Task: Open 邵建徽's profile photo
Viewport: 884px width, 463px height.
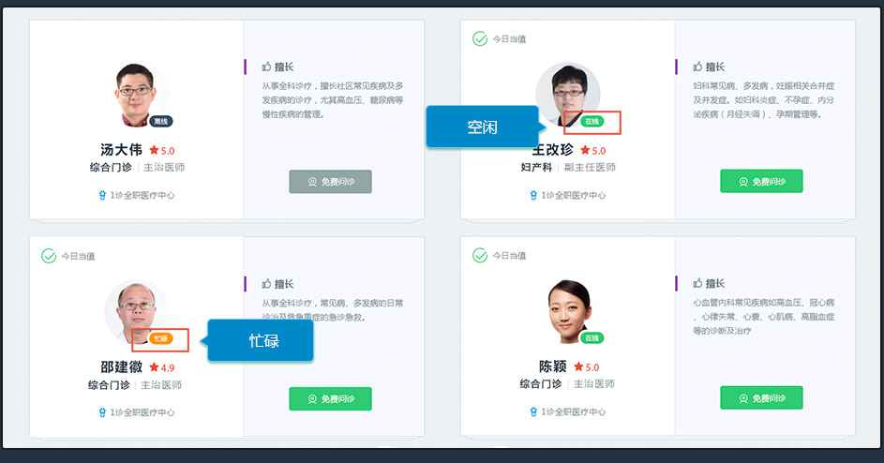Action: click(136, 312)
